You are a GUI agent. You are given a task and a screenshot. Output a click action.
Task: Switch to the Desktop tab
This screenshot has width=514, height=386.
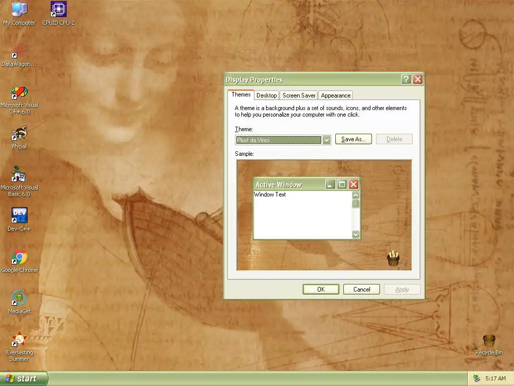point(267,95)
